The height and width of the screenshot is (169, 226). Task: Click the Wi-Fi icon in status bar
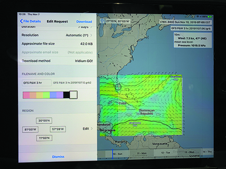coord(198,16)
